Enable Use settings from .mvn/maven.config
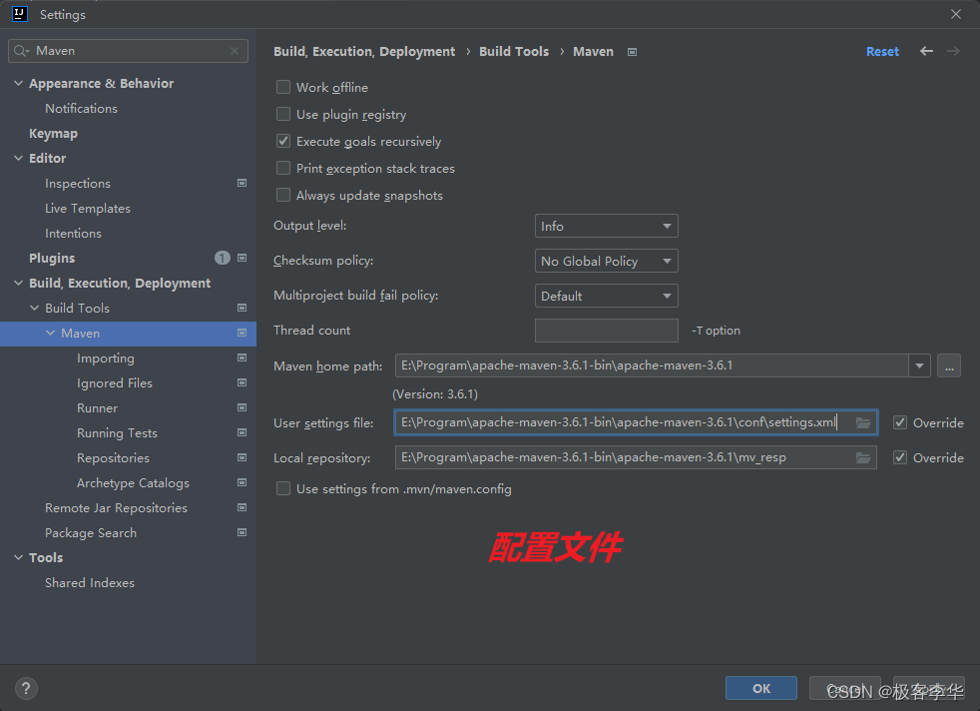980x711 pixels. 283,488
